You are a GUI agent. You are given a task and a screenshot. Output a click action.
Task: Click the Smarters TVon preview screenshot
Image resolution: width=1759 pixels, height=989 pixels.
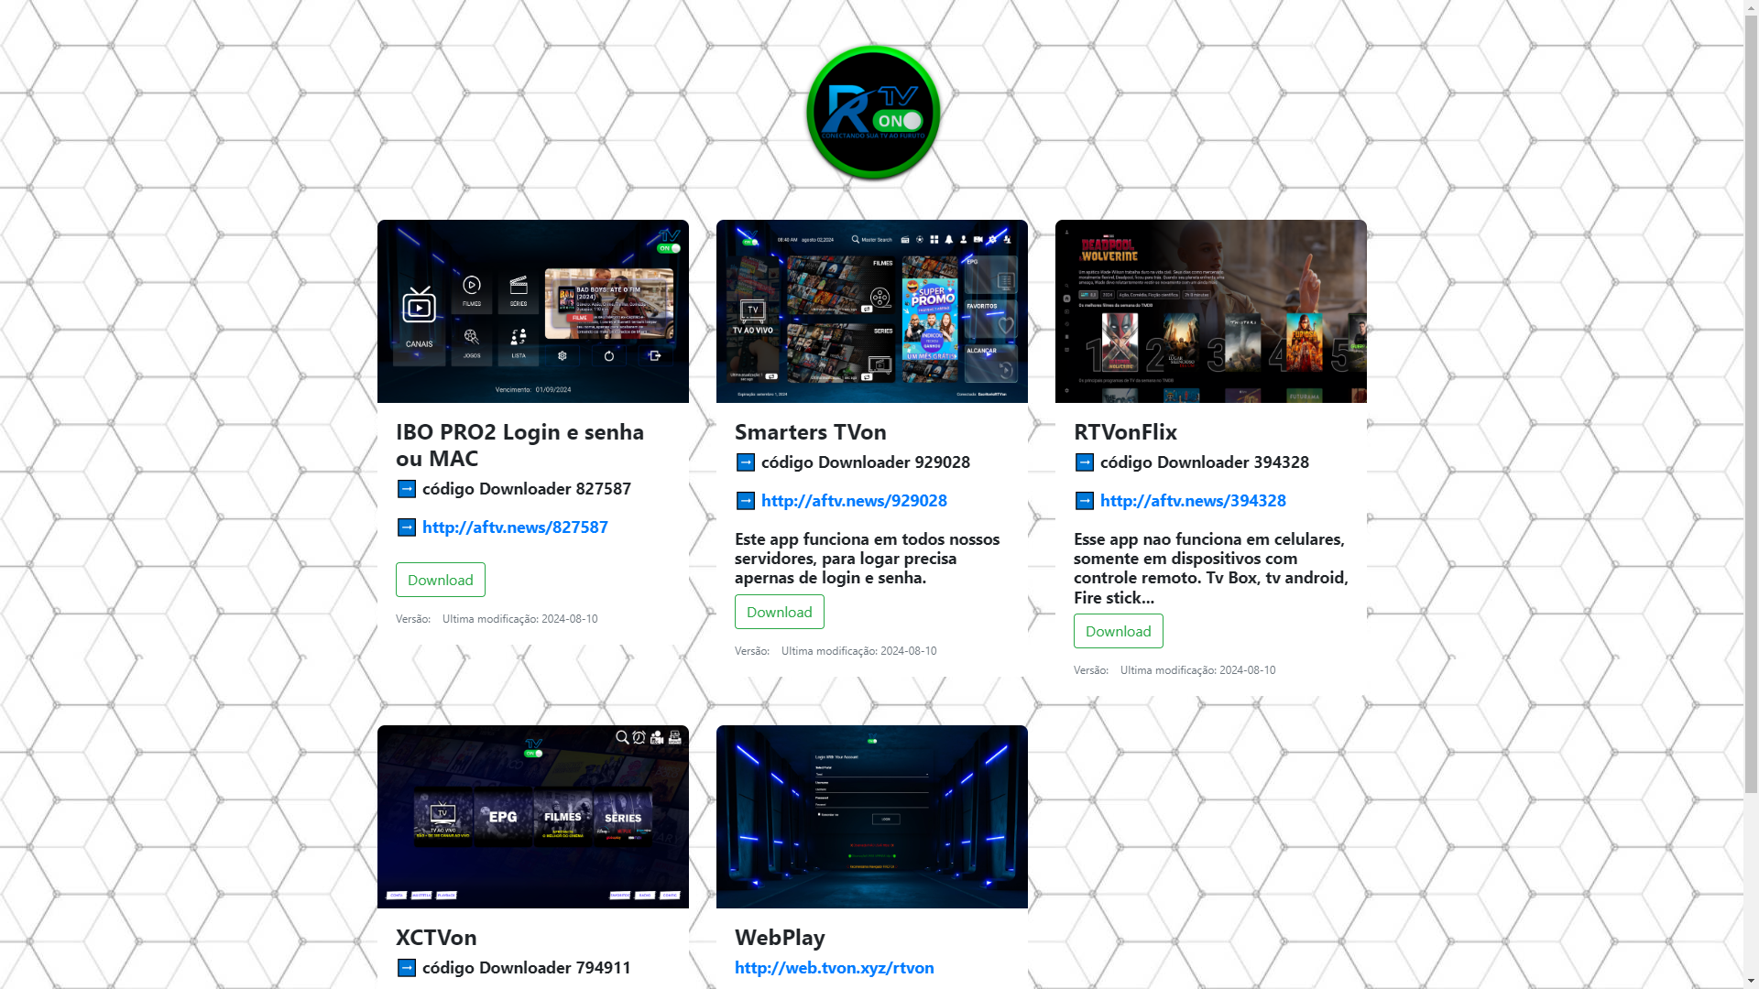(872, 311)
